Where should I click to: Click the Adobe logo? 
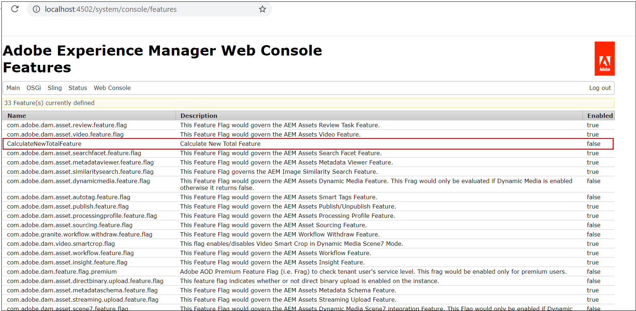[x=604, y=58]
